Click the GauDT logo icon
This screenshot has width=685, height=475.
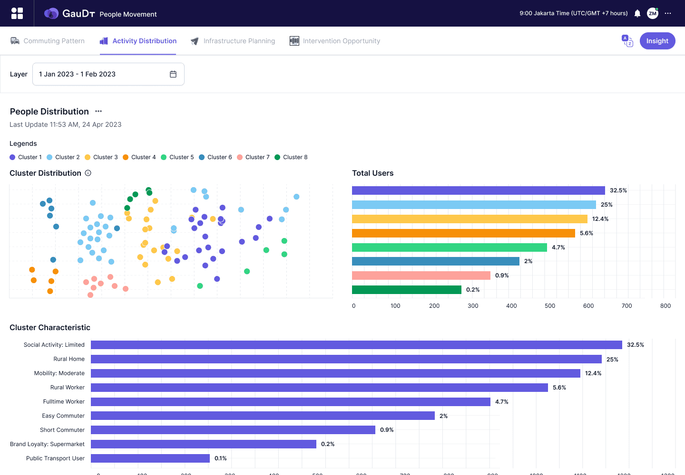click(x=51, y=13)
